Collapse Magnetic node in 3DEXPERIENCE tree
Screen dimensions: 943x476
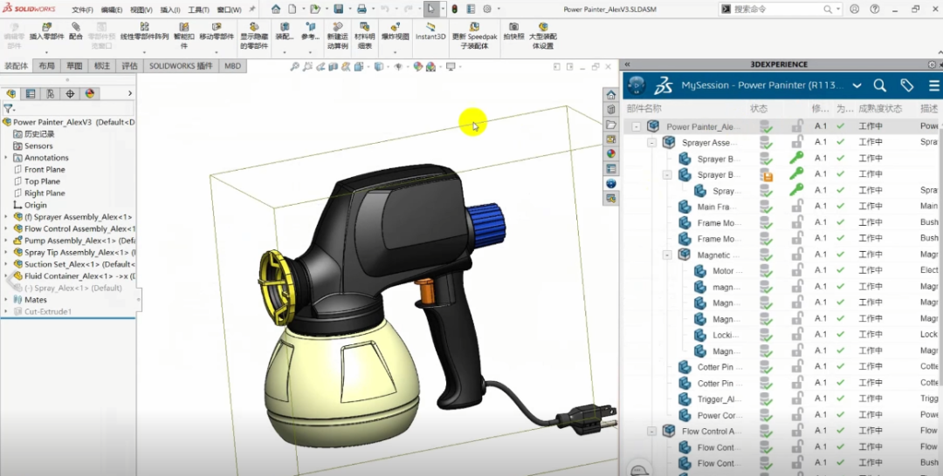click(667, 255)
